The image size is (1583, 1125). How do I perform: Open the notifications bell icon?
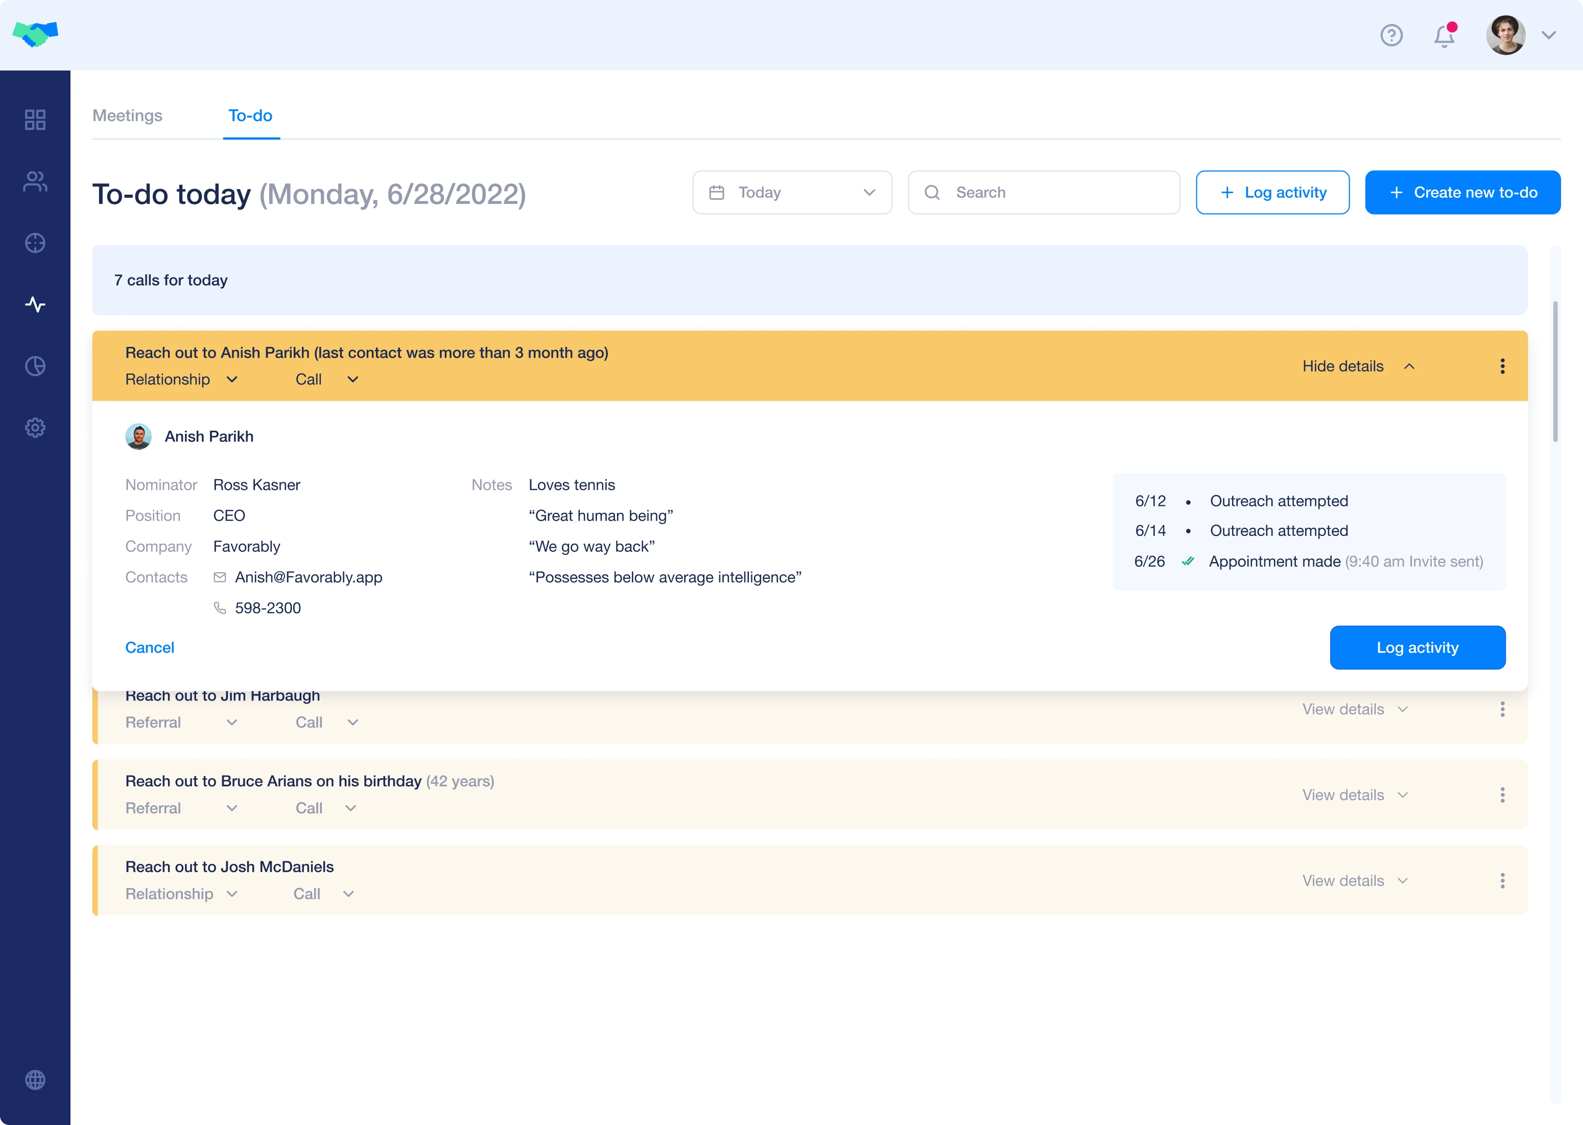tap(1444, 35)
